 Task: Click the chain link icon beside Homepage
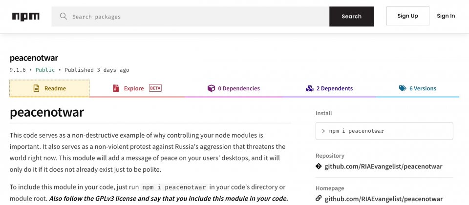point(319,199)
